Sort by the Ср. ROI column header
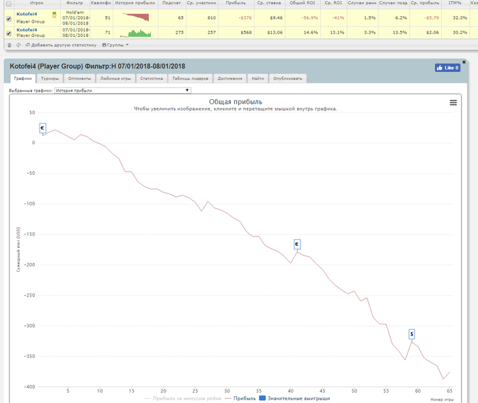 click(x=333, y=3)
